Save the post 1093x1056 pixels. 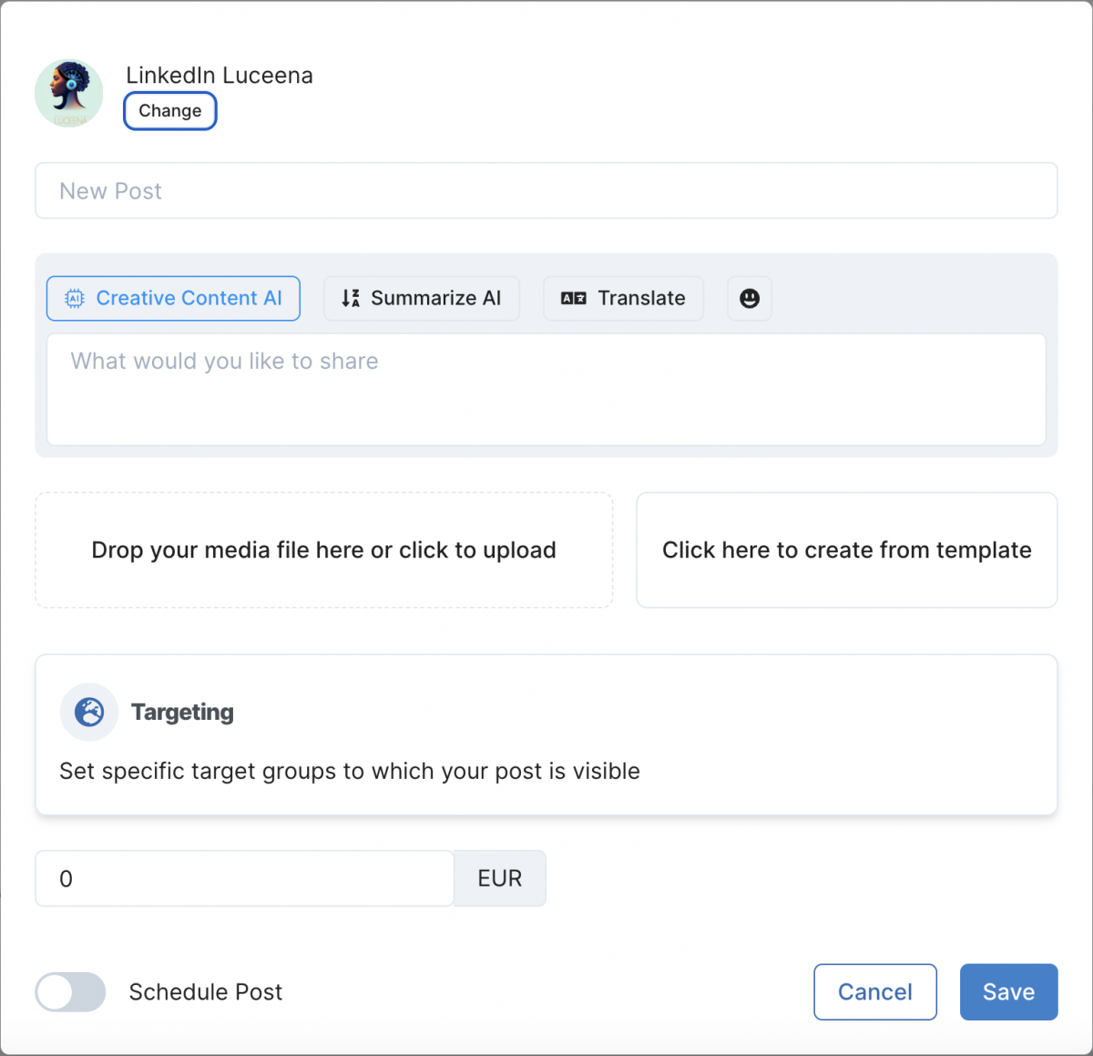1009,992
